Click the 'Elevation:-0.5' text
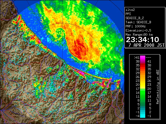 [x=138, y=30]
